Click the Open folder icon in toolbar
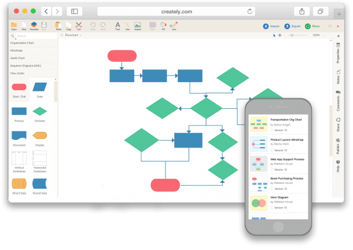The height and width of the screenshot is (250, 353). (x=14, y=25)
